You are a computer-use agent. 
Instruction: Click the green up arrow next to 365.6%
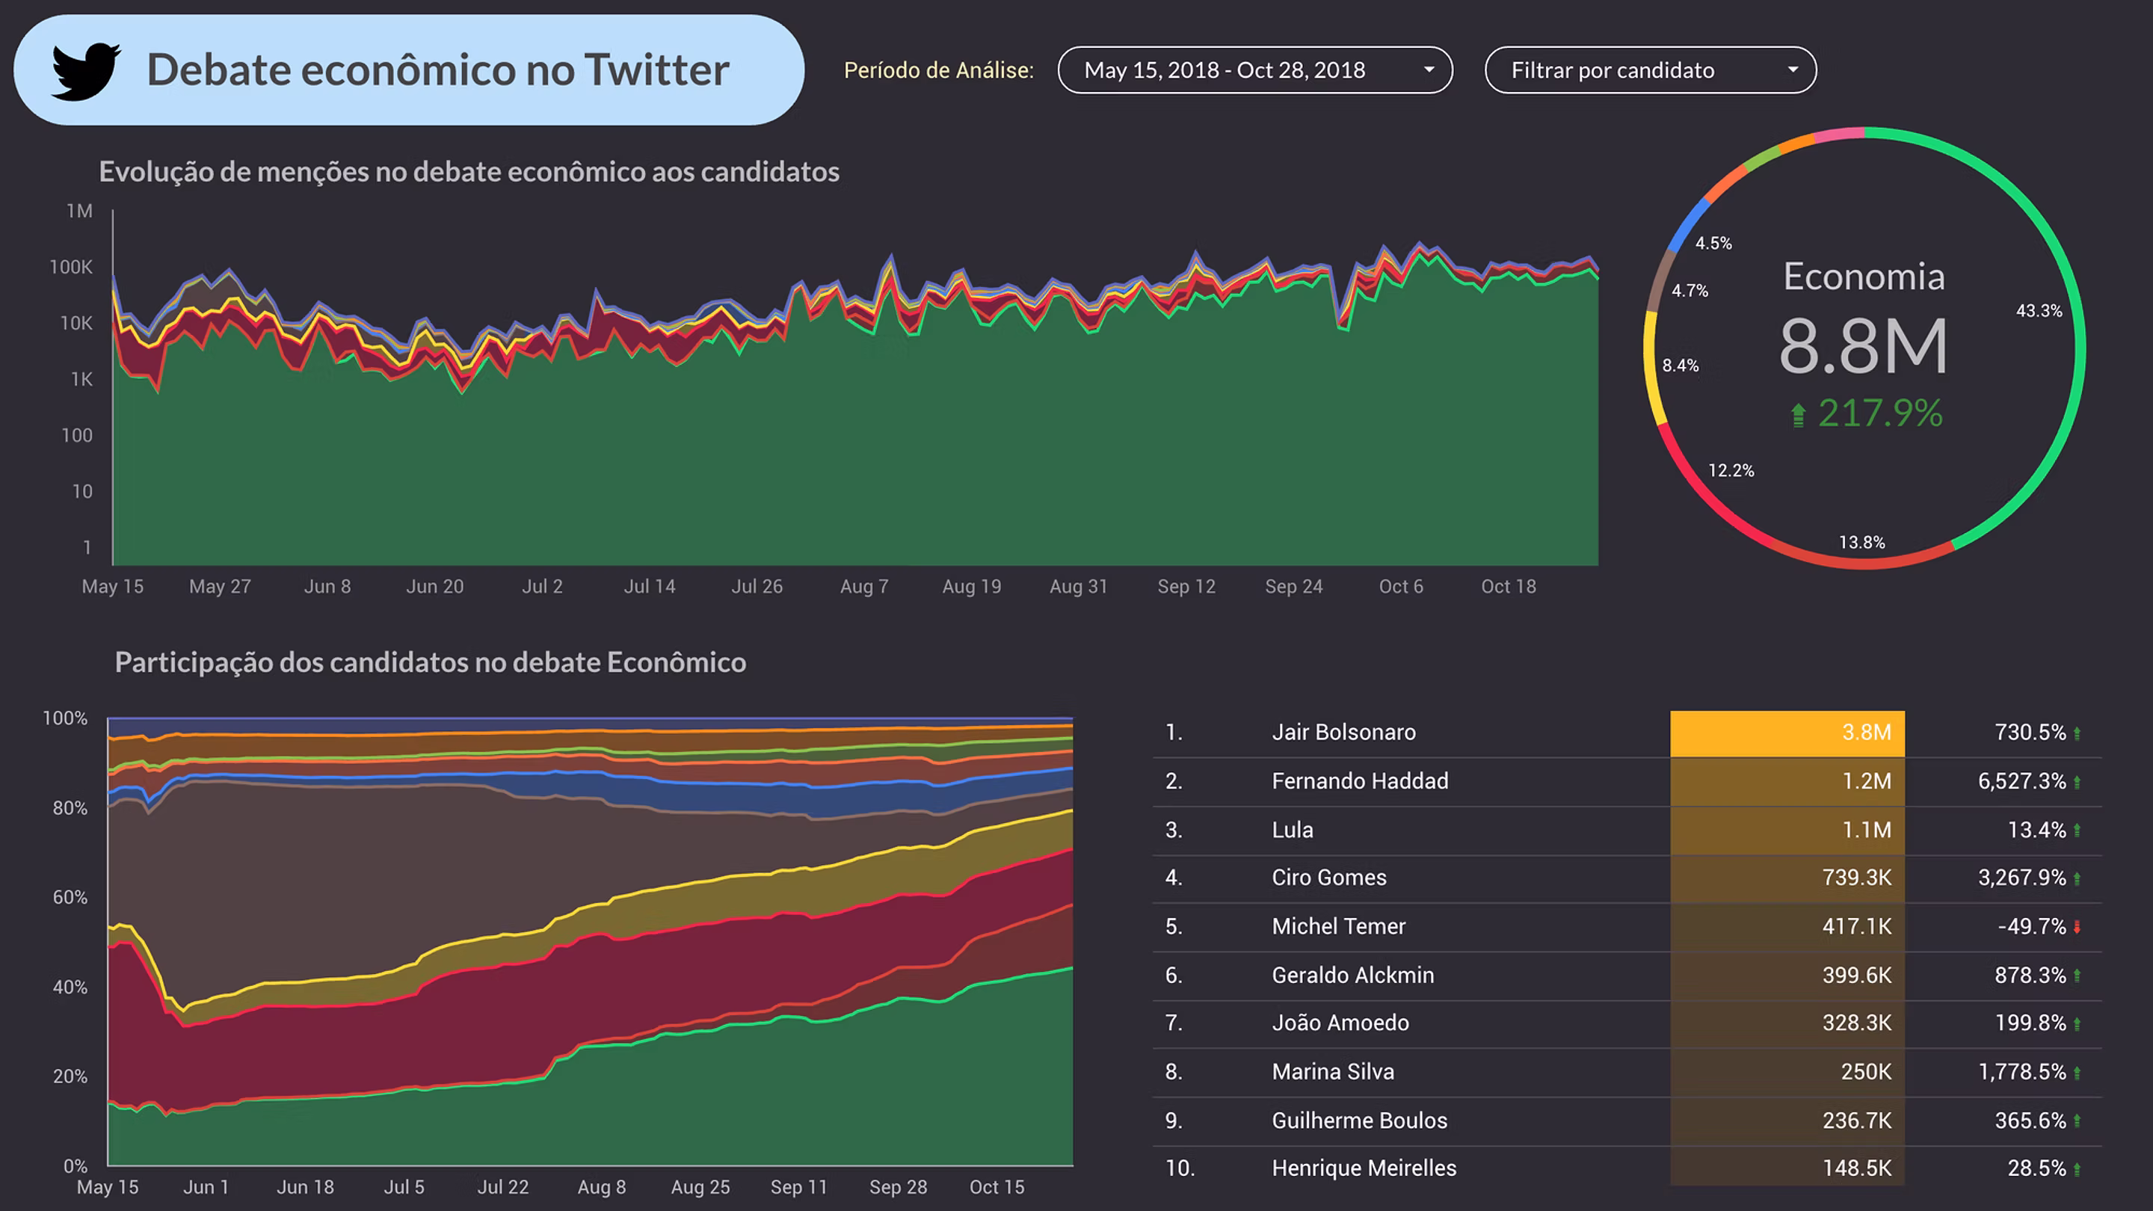[2077, 1121]
